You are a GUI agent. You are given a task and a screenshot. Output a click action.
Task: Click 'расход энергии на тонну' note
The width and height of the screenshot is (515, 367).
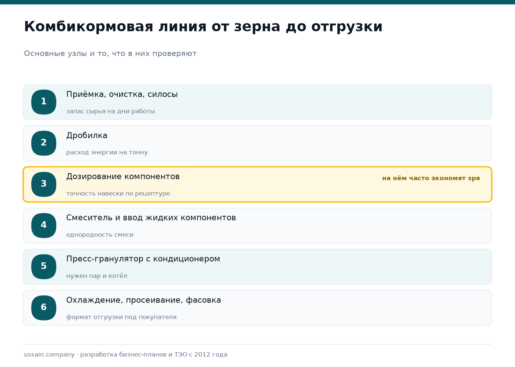[107, 152]
